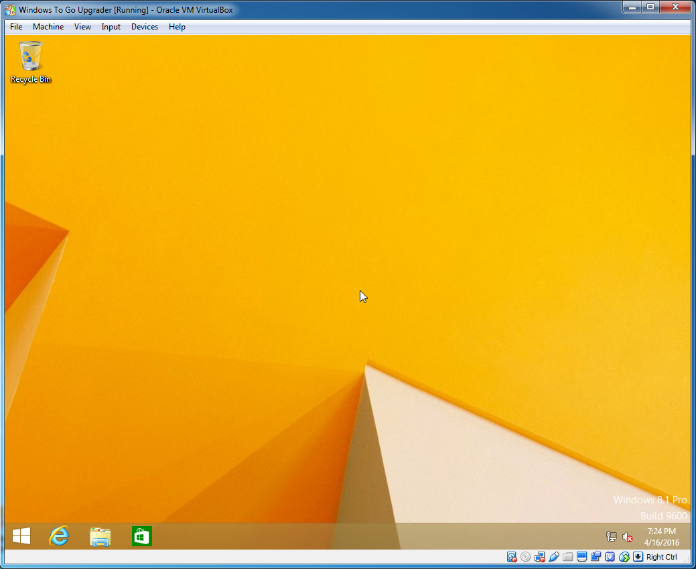
Task: Click the guest clock showing 7:24 PM
Action: pyautogui.click(x=661, y=531)
